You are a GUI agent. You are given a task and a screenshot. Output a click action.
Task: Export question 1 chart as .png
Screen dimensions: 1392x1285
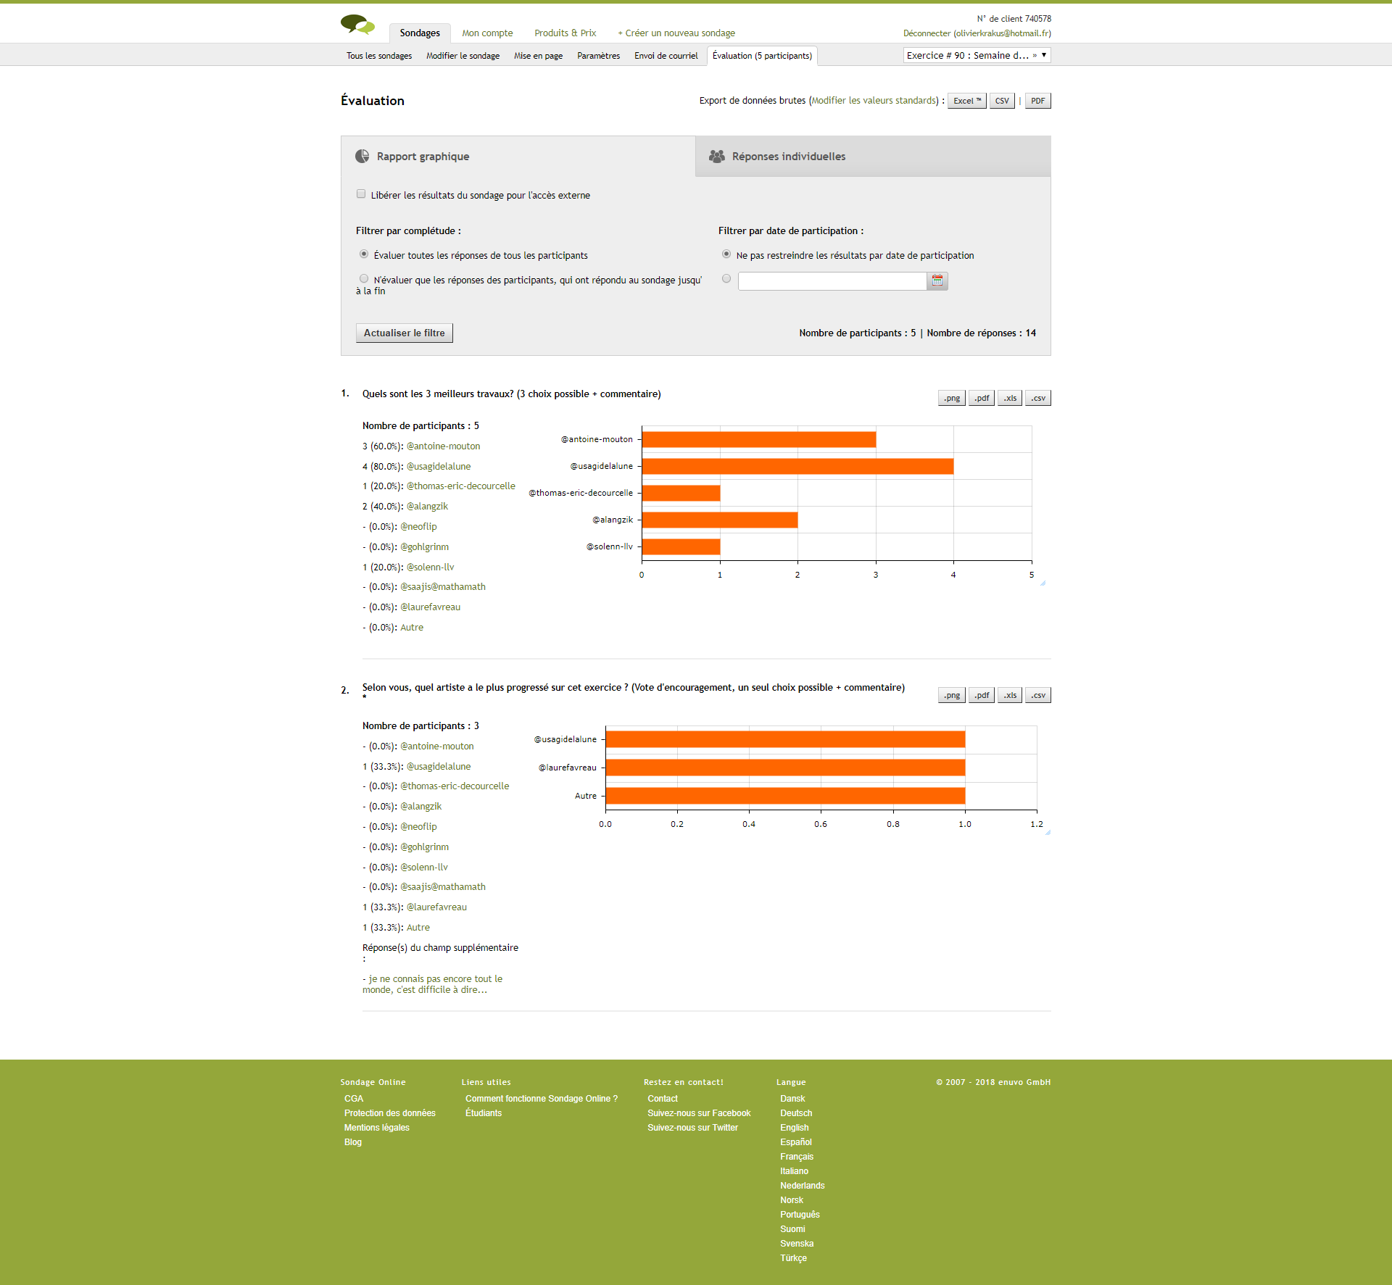pyautogui.click(x=951, y=398)
